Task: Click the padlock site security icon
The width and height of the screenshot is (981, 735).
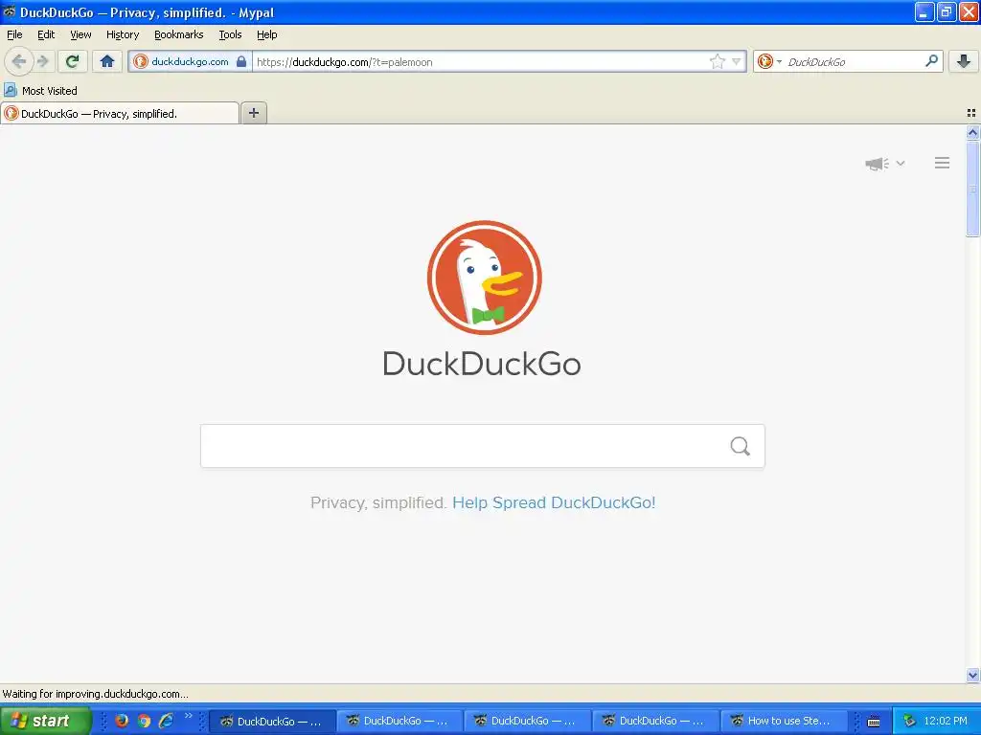Action: tap(241, 61)
